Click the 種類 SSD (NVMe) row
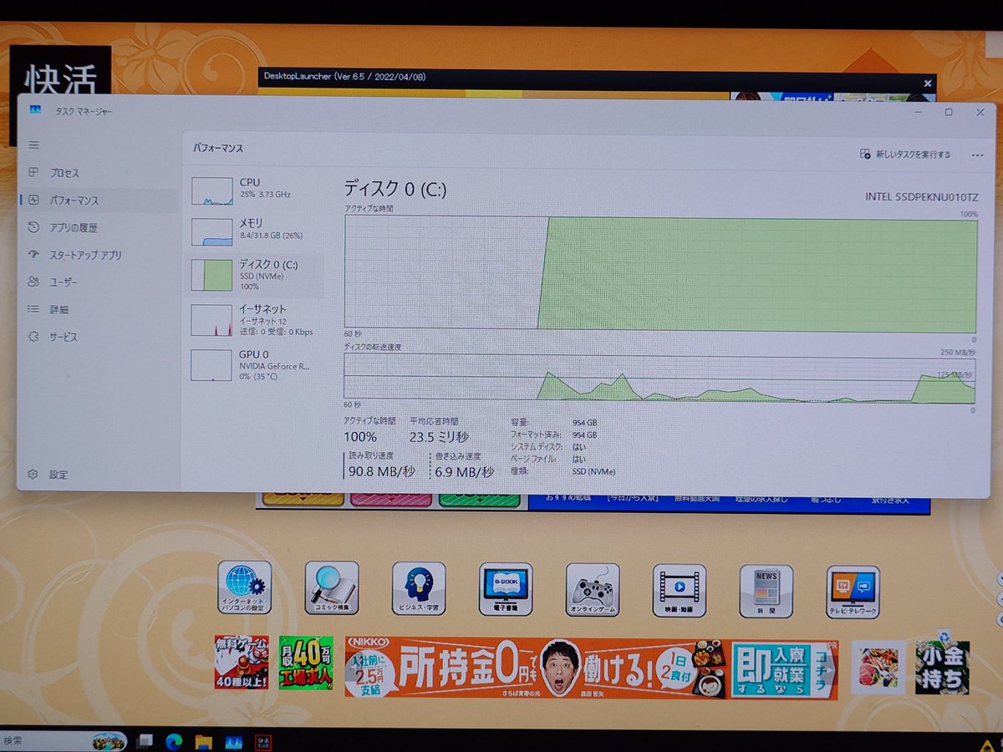Viewport: 1003px width, 752px height. [563, 471]
